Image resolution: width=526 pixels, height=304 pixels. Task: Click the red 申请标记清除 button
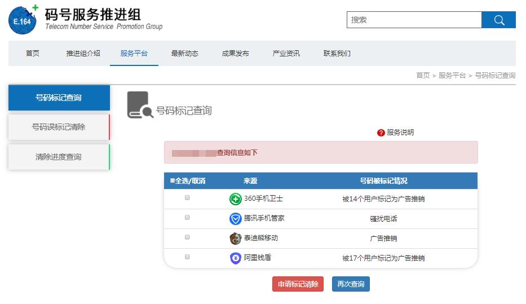tap(298, 284)
